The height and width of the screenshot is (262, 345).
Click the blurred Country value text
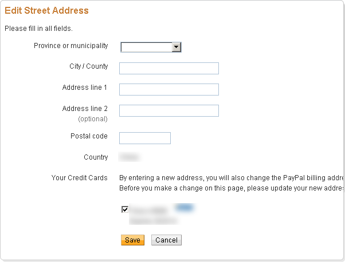pyautogui.click(x=129, y=157)
